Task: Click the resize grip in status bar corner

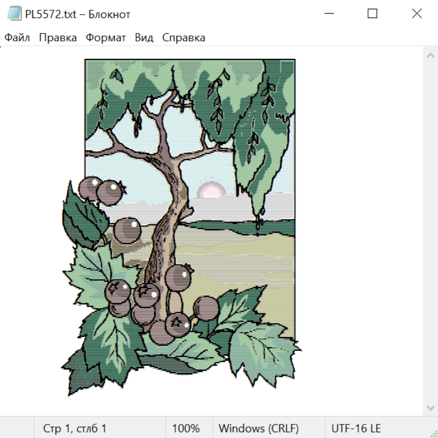Action: pyautogui.click(x=434, y=434)
